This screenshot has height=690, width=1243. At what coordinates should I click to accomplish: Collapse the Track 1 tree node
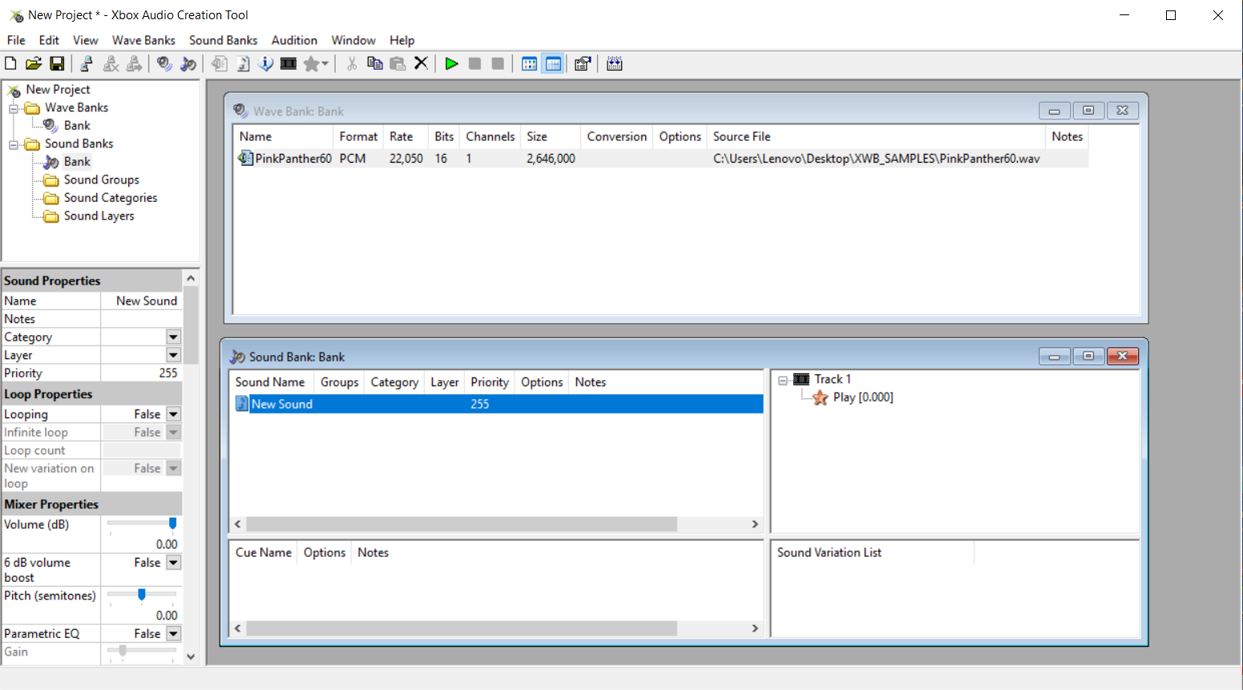pyautogui.click(x=783, y=381)
